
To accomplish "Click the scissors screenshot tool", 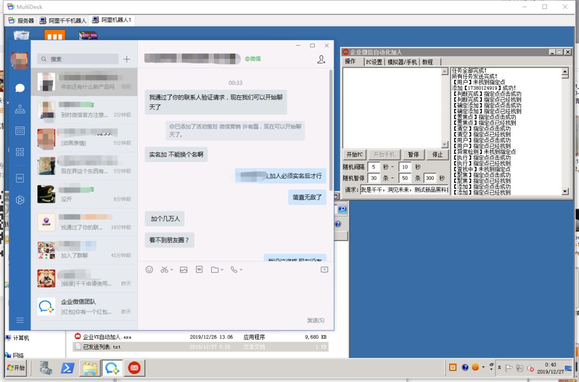I will coord(165,270).
